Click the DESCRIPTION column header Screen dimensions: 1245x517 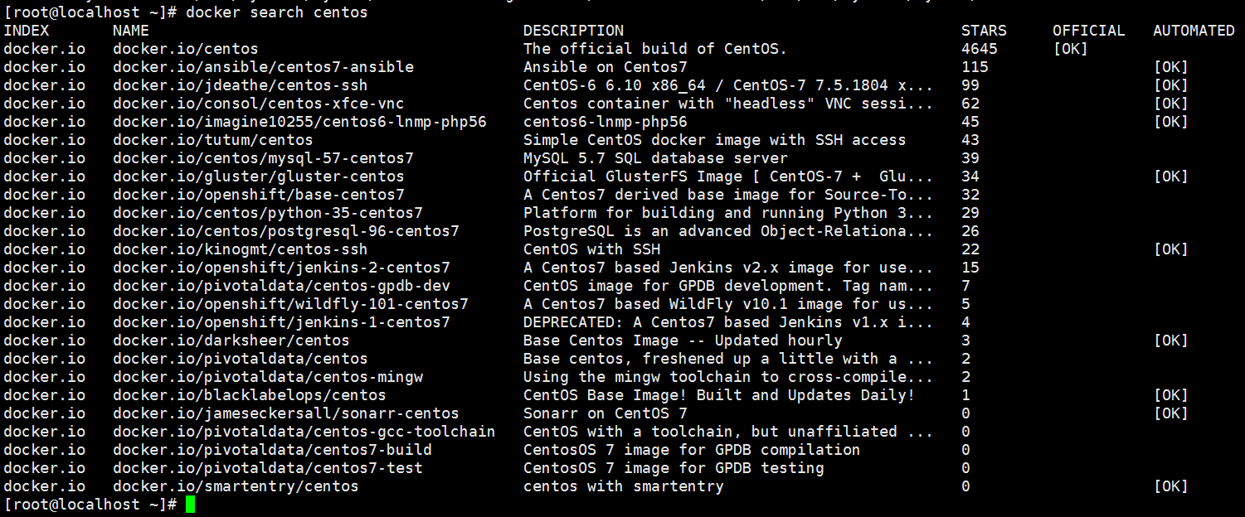pyautogui.click(x=573, y=31)
